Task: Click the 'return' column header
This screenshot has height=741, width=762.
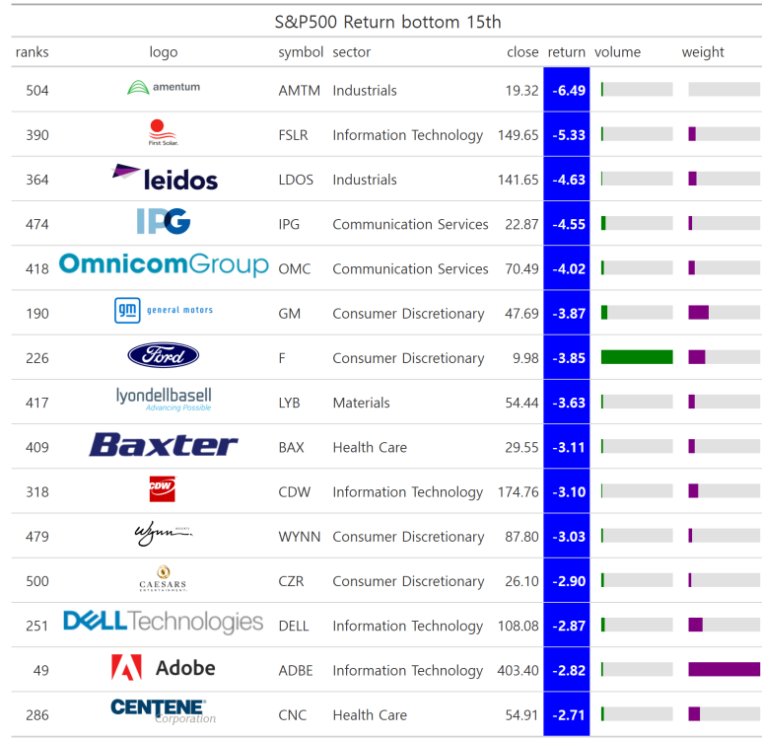Action: (566, 52)
